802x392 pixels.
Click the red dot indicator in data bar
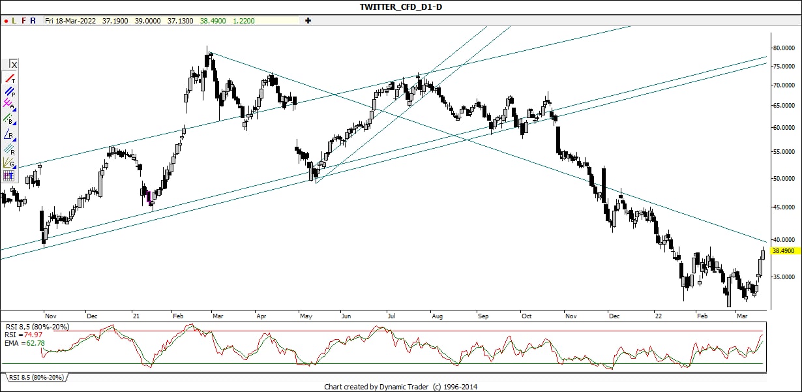pos(5,21)
